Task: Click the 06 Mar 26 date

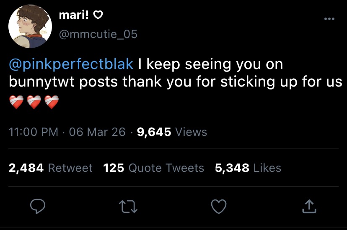Action: 97,132
